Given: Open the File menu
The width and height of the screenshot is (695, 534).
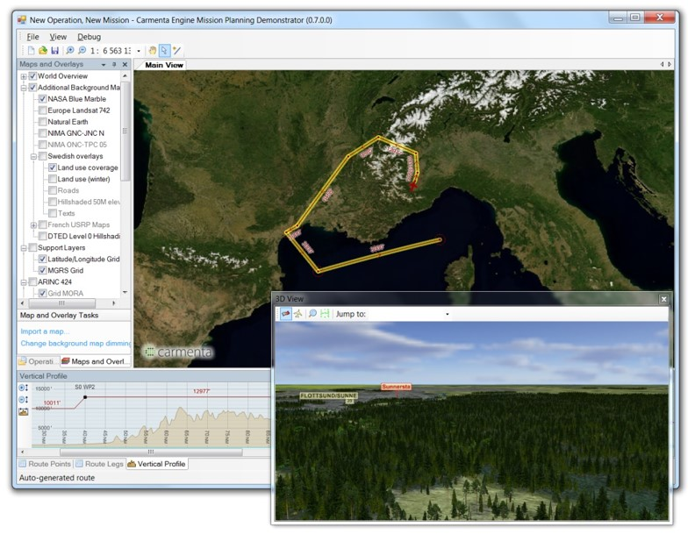Looking at the screenshot, I should click(x=32, y=37).
